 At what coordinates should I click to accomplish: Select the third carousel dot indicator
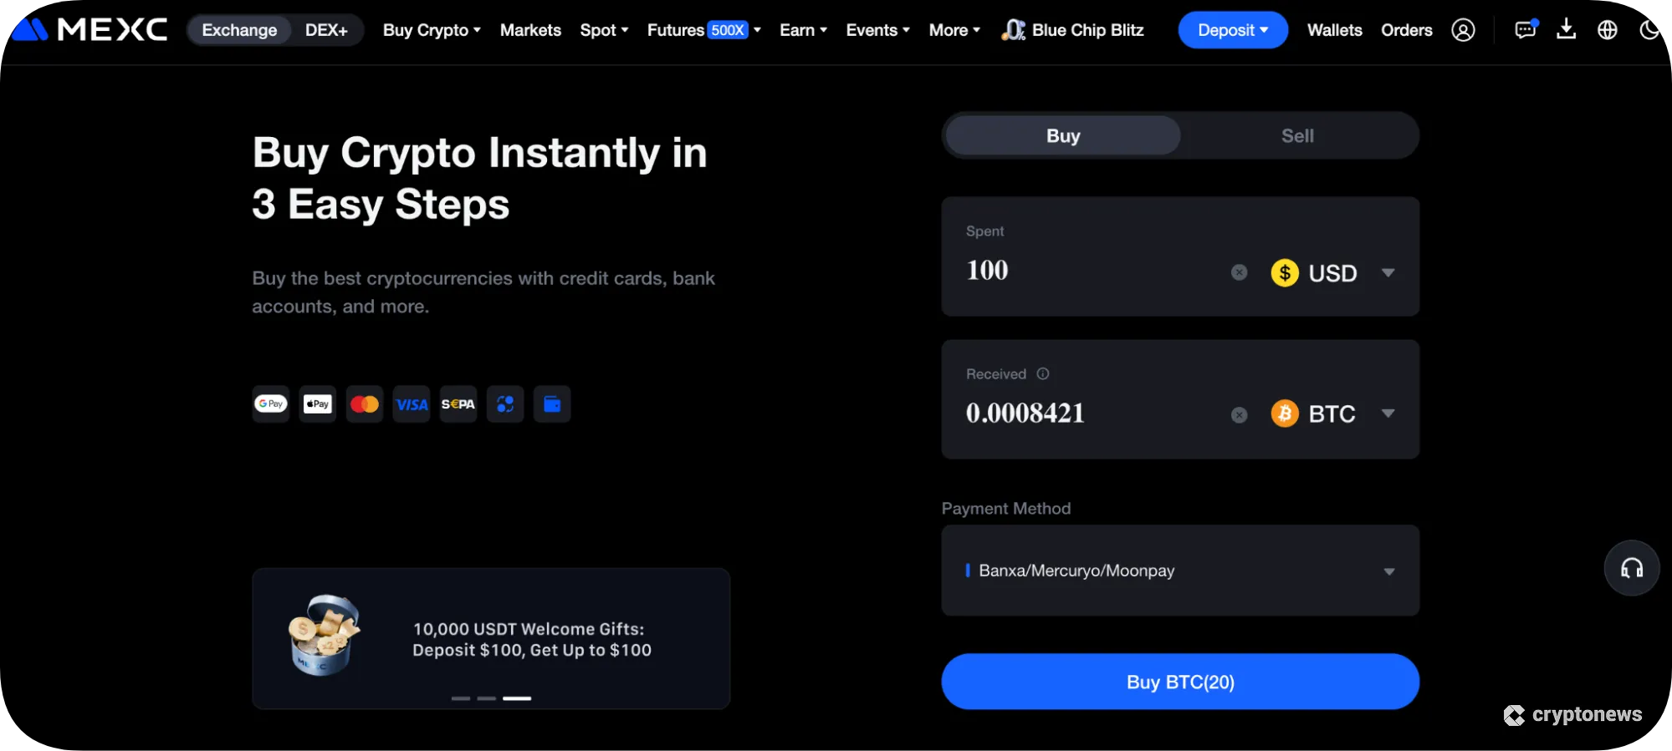click(517, 698)
